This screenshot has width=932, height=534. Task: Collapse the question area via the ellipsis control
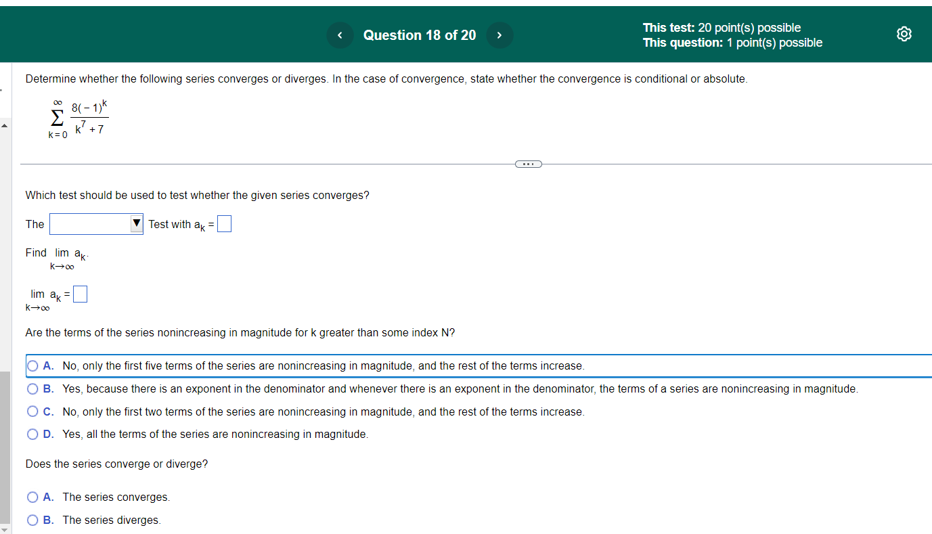point(528,164)
